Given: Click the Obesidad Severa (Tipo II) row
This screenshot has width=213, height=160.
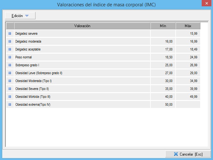Looking at the screenshot, I should pyautogui.click(x=82, y=89).
